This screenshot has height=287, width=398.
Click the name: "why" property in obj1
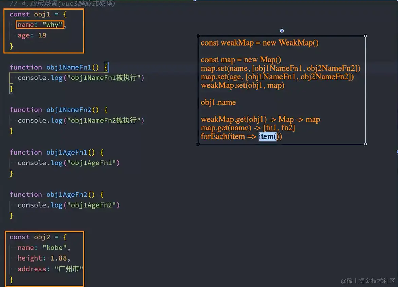40,24
